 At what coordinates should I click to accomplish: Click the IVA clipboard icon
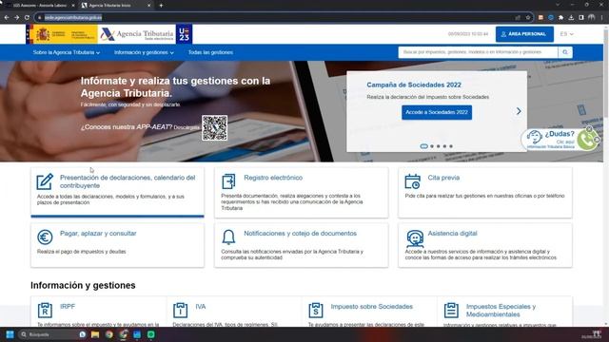coord(180,311)
